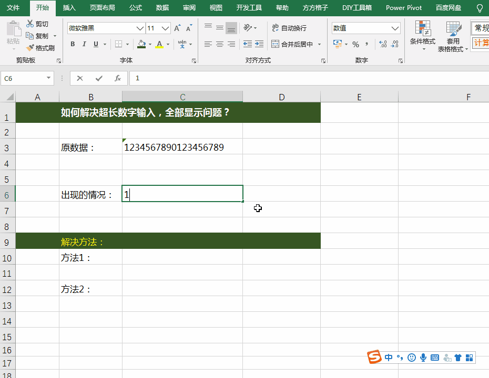Open the clipboard group dialog launcher
Image resolution: width=489 pixels, height=378 pixels.
[59, 61]
